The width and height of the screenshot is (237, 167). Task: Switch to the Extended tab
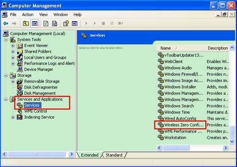click(90, 155)
